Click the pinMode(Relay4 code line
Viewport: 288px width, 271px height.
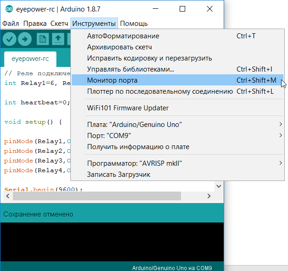38,170
